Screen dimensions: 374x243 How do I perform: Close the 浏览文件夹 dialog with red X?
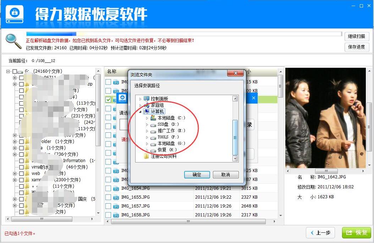[235, 73]
